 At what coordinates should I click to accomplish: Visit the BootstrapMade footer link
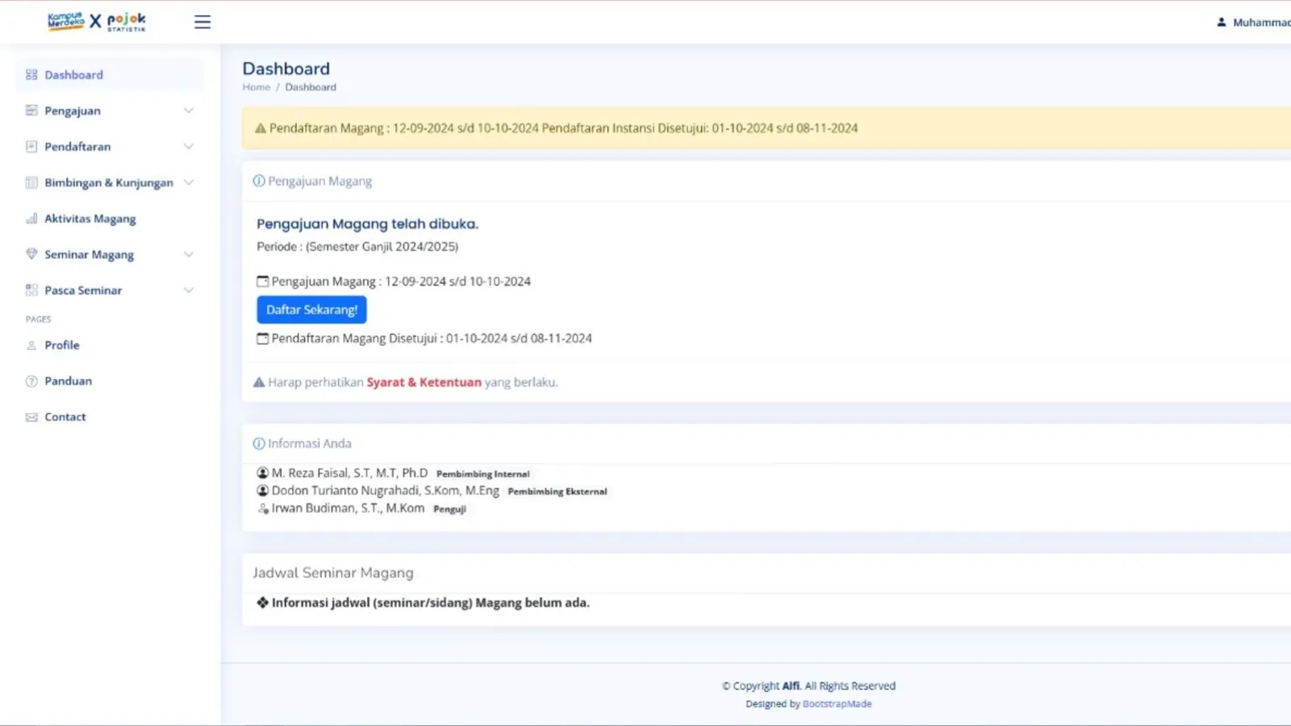837,704
